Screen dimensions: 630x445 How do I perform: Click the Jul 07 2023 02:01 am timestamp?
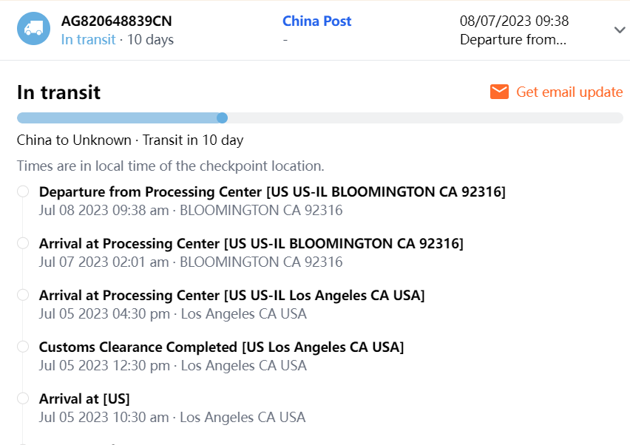[x=104, y=262]
